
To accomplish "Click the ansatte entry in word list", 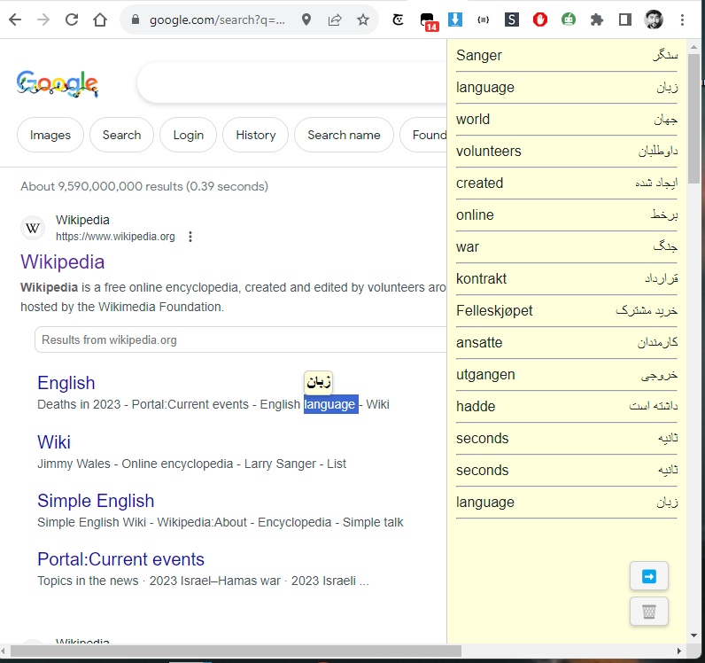I will coord(567,343).
